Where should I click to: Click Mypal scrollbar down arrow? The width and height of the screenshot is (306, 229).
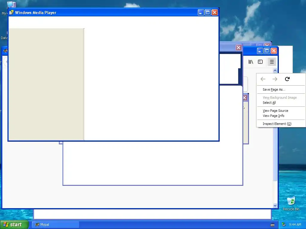tap(275, 206)
